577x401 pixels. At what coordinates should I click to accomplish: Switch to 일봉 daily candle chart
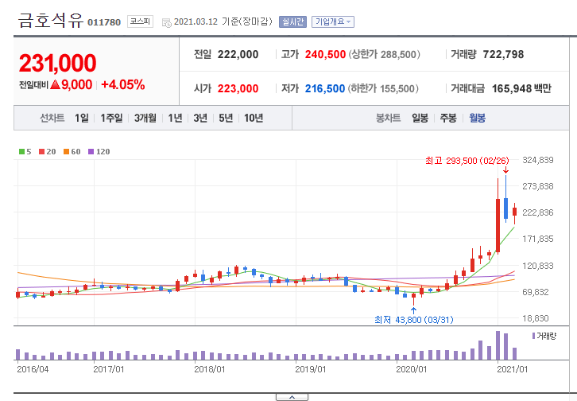tap(420, 119)
